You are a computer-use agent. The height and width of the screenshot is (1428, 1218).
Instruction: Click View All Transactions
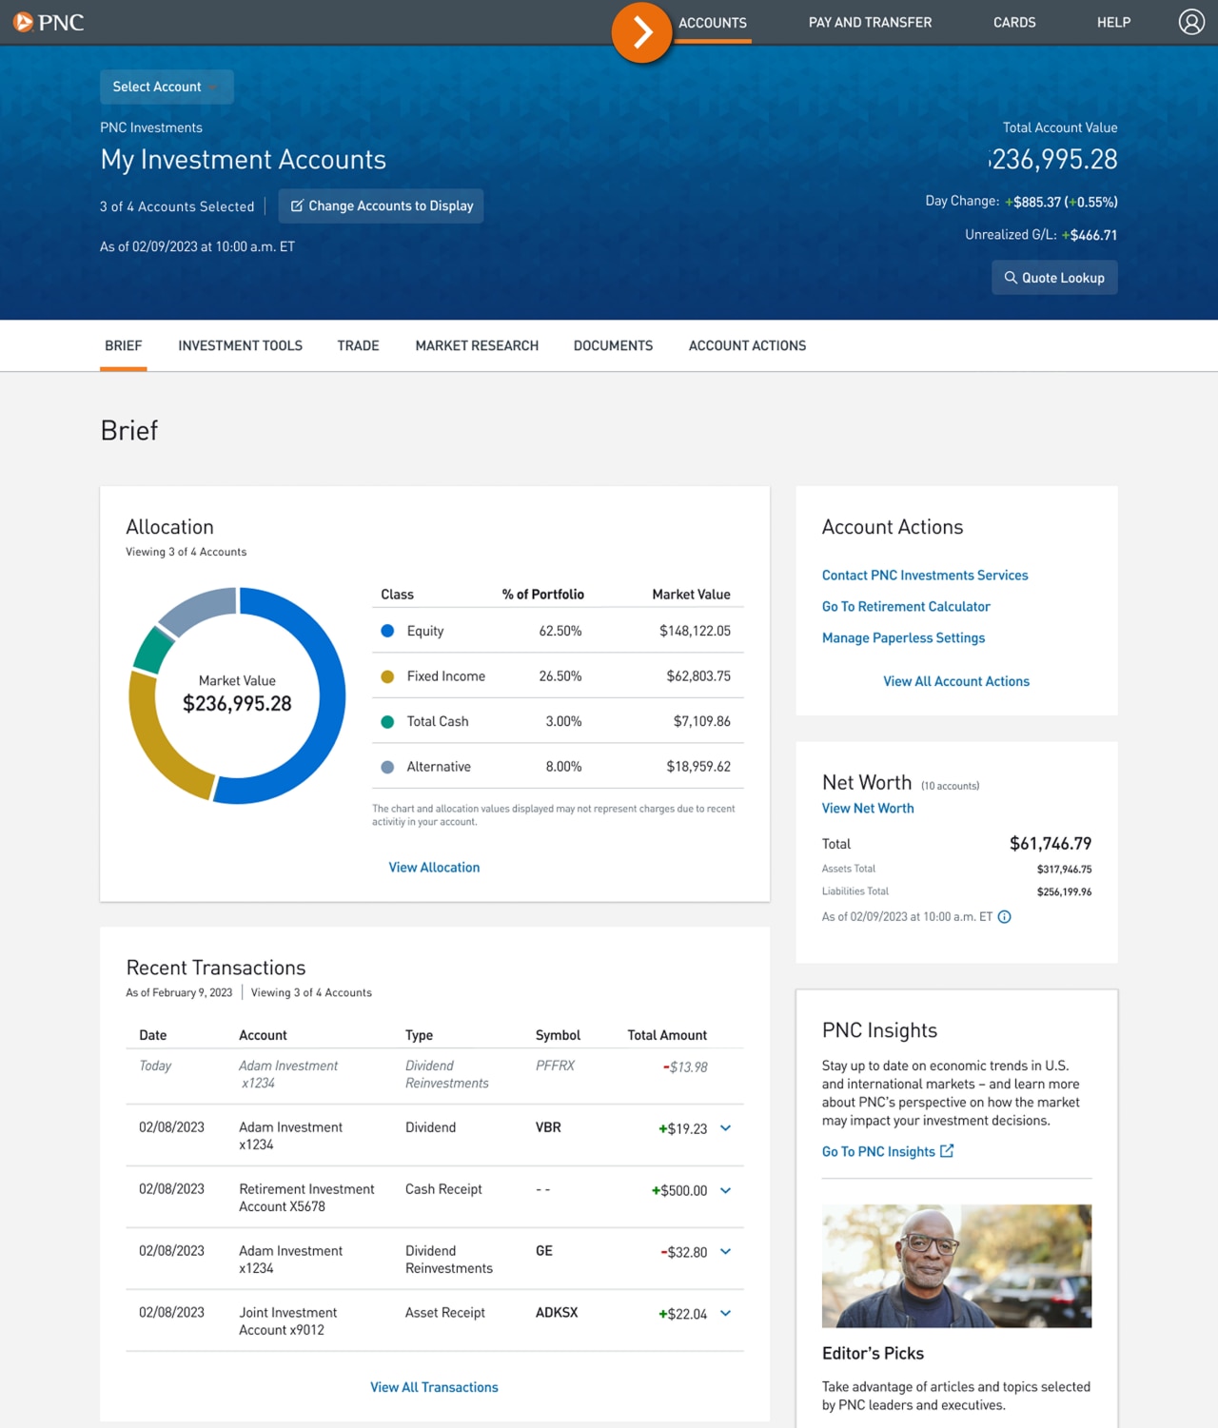click(434, 1387)
